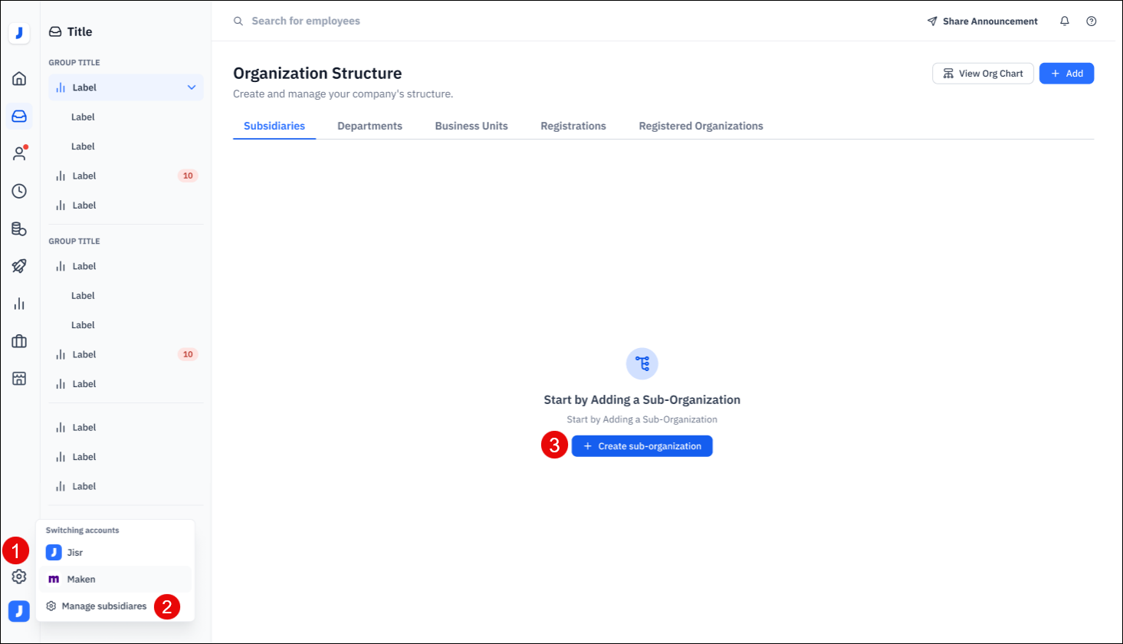Open the Home section in the sidebar
Image resolution: width=1123 pixels, height=644 pixels.
tap(18, 78)
